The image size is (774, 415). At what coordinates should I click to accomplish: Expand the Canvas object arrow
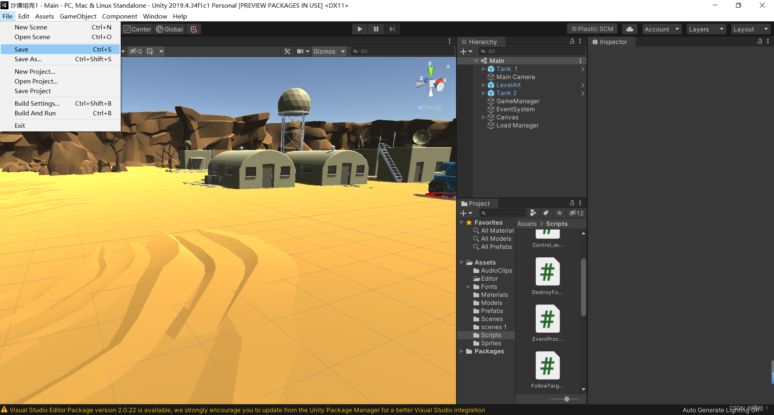tap(484, 117)
